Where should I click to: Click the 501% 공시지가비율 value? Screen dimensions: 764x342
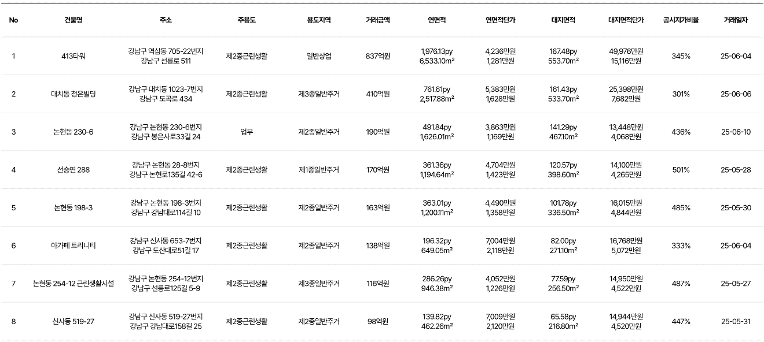pos(681,170)
